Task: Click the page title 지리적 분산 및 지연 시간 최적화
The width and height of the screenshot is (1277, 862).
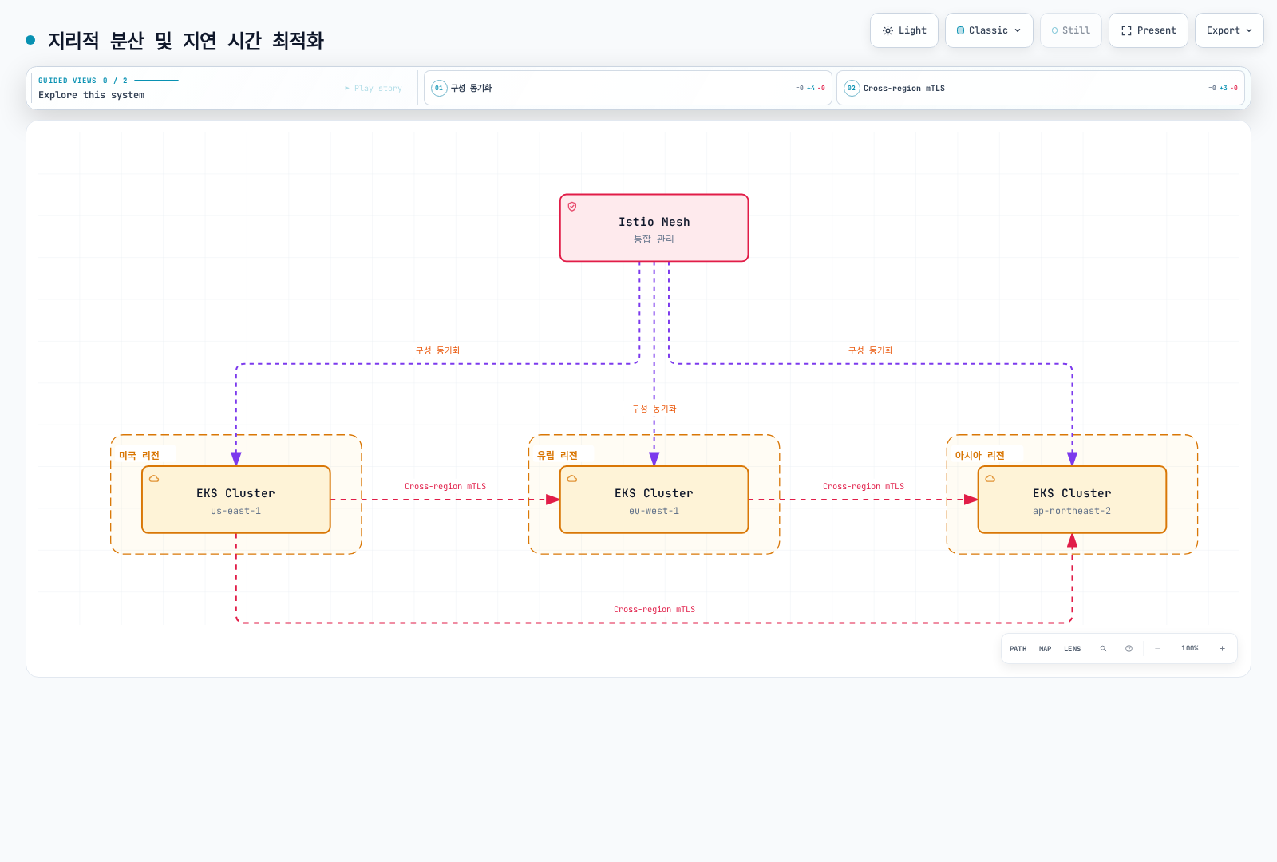Action: tap(186, 41)
